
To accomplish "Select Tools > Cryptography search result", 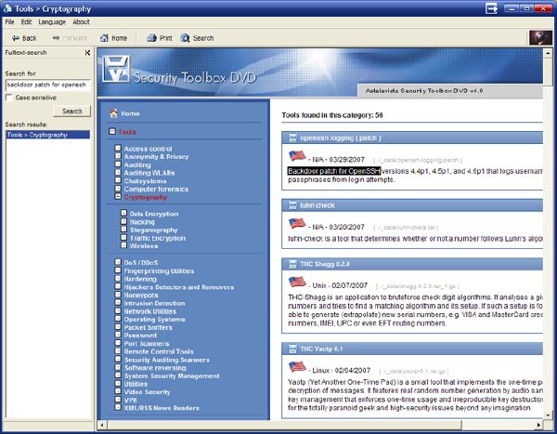I will pyautogui.click(x=48, y=135).
